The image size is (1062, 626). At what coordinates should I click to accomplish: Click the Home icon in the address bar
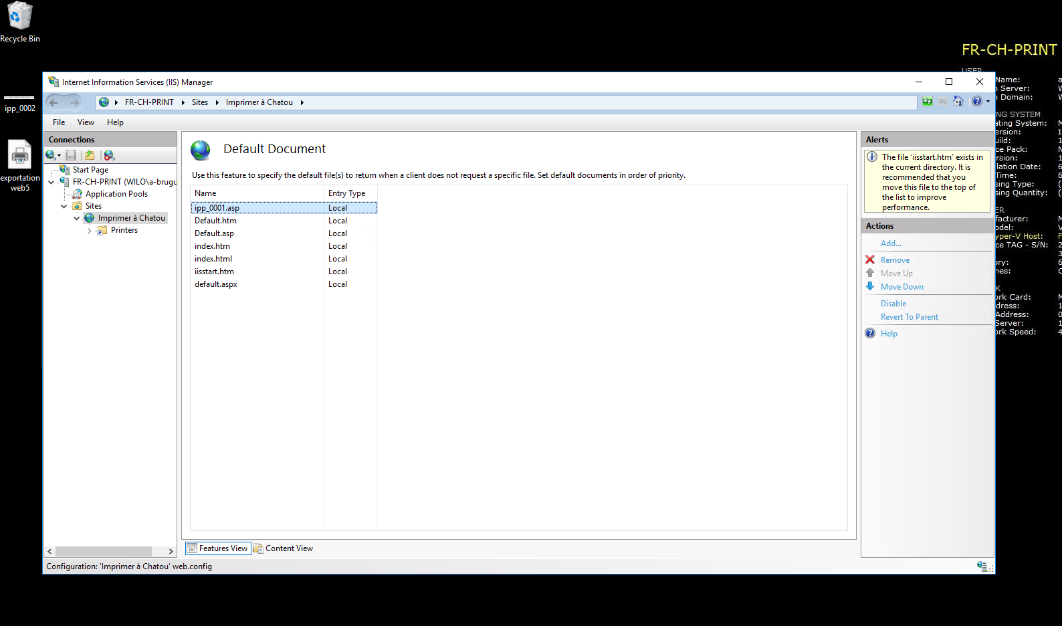(x=958, y=102)
